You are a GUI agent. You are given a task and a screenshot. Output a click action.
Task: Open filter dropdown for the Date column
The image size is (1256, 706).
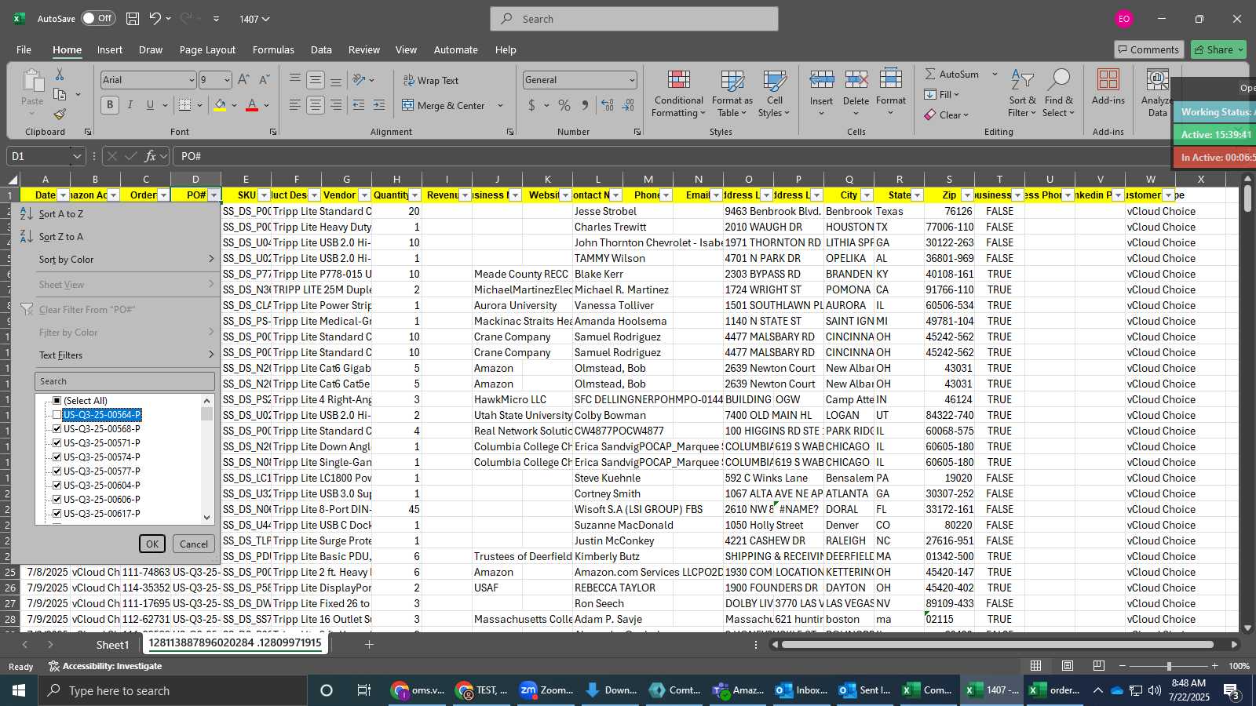[64, 195]
